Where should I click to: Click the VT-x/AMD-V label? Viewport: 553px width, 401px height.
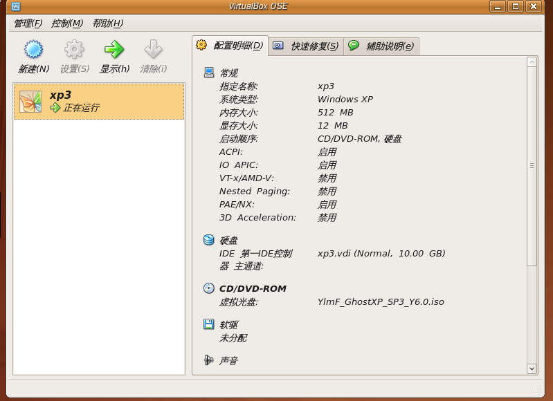click(x=246, y=178)
